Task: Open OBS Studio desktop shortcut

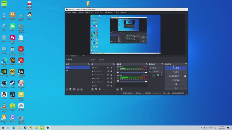Action: coord(4,84)
